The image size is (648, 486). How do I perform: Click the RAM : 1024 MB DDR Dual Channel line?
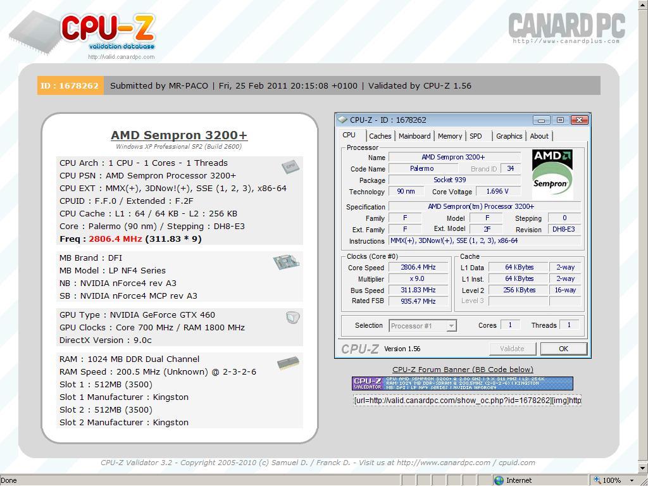click(x=129, y=359)
